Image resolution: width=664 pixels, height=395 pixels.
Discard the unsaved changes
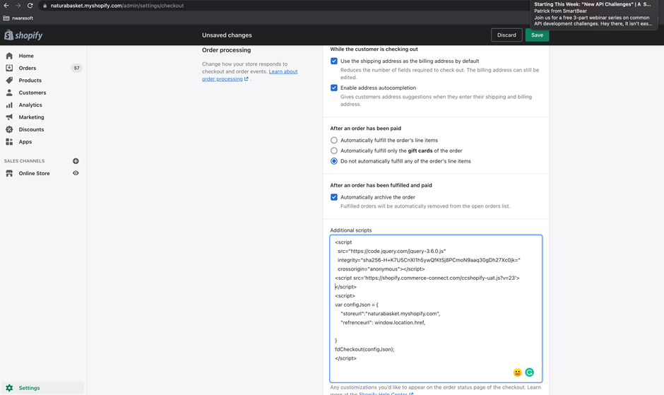click(506, 35)
